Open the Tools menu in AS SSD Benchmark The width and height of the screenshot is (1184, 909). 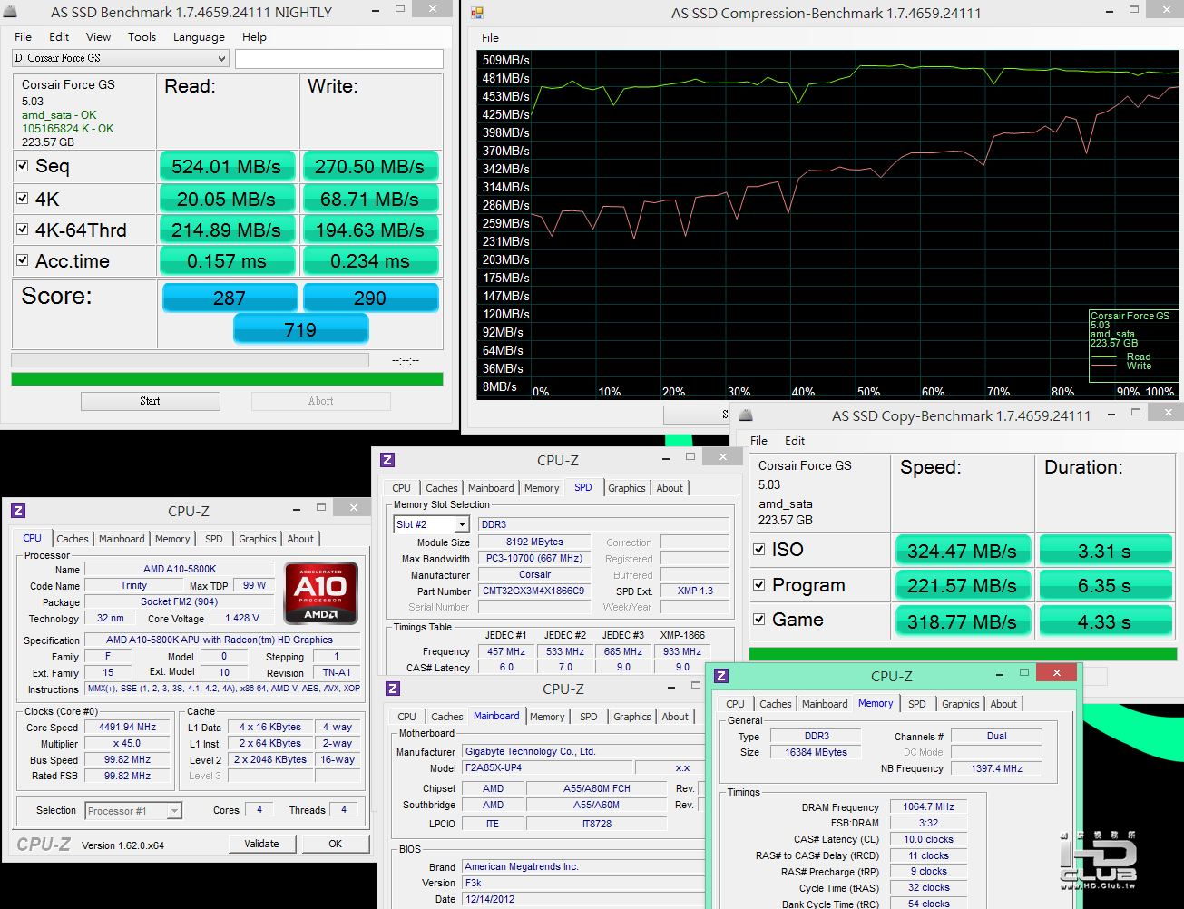click(142, 37)
